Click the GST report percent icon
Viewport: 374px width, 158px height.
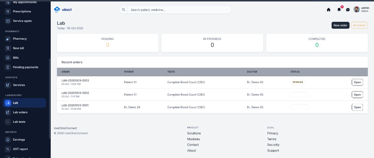coord(8,149)
